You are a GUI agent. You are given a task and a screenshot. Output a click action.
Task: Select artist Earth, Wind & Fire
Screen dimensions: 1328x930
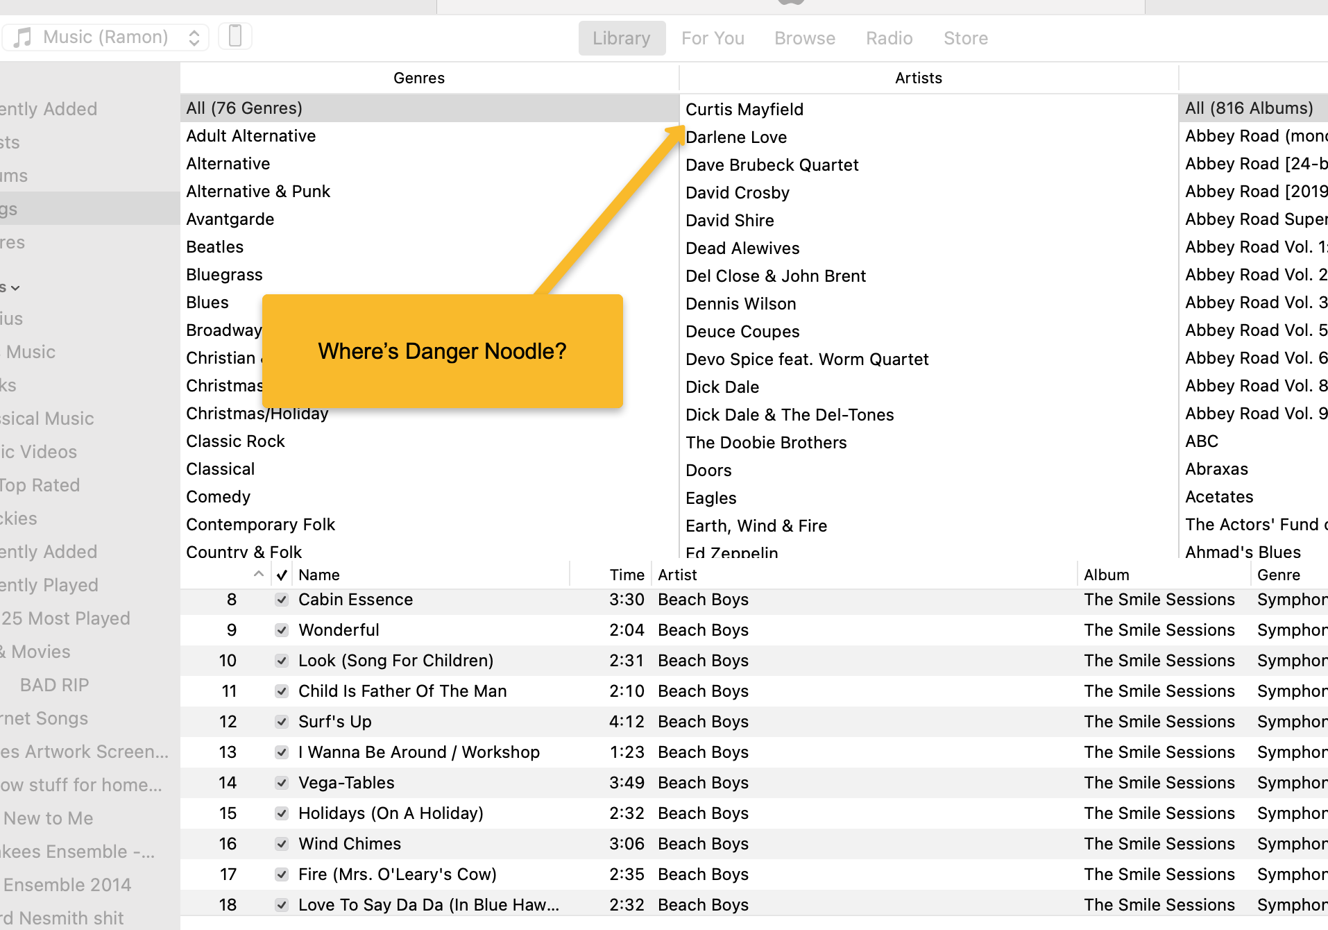(929, 526)
